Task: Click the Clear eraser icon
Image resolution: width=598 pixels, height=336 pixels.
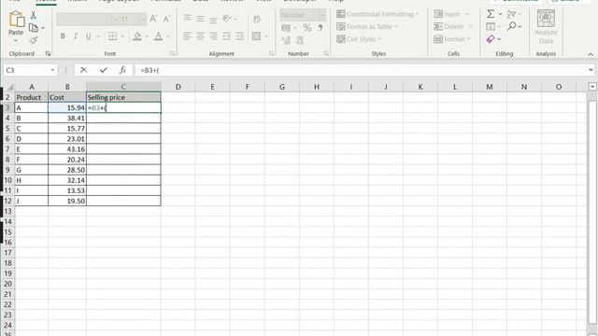Action: 491,39
